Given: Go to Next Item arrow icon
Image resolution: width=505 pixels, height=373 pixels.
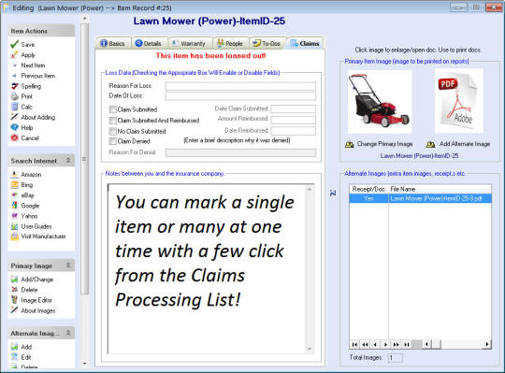Looking at the screenshot, I should [14, 65].
